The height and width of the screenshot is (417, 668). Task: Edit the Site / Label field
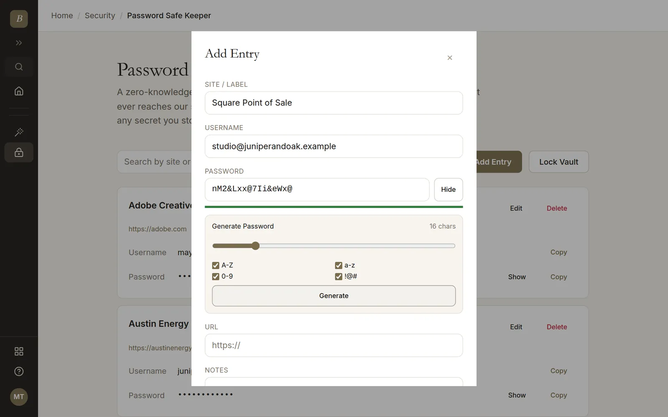(x=334, y=103)
